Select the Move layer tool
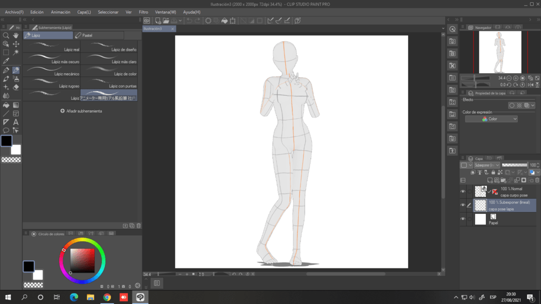Image resolution: width=541 pixels, height=304 pixels. click(16, 44)
